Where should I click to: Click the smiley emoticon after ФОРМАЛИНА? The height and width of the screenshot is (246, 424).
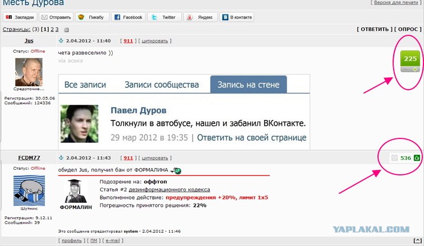click(176, 170)
